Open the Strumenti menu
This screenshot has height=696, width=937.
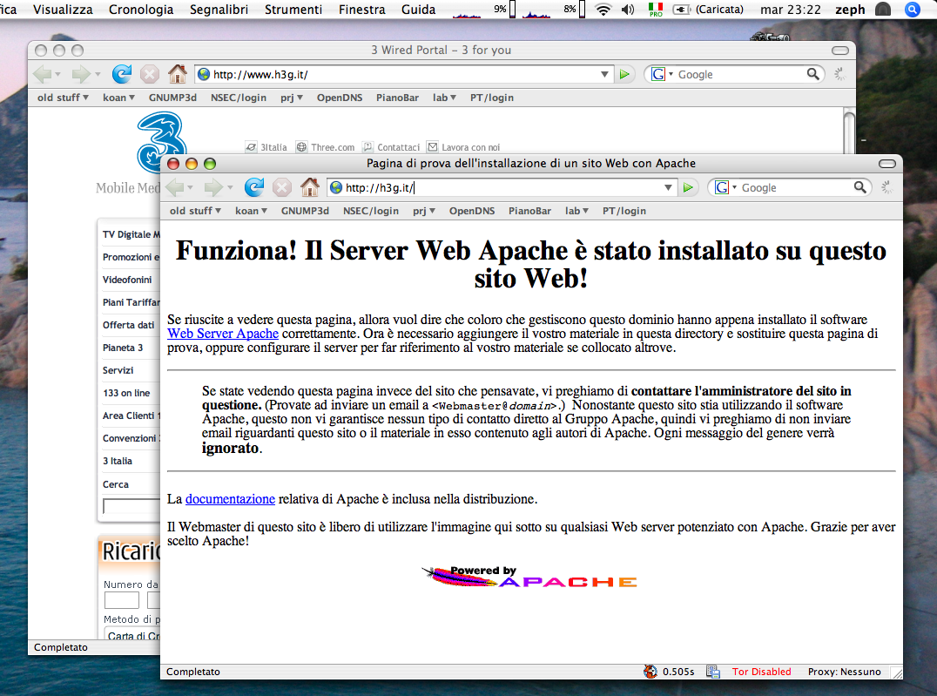point(293,10)
